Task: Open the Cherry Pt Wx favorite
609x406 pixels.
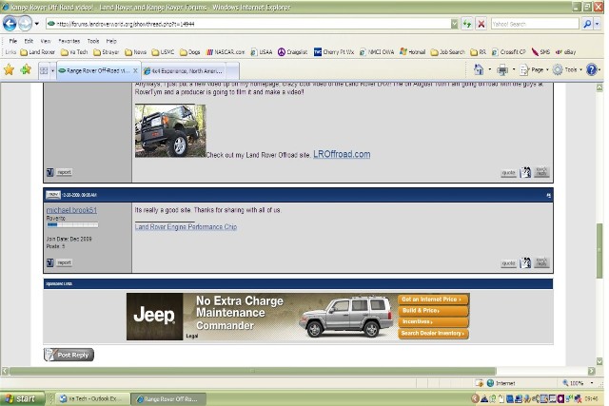Action: tap(334, 52)
